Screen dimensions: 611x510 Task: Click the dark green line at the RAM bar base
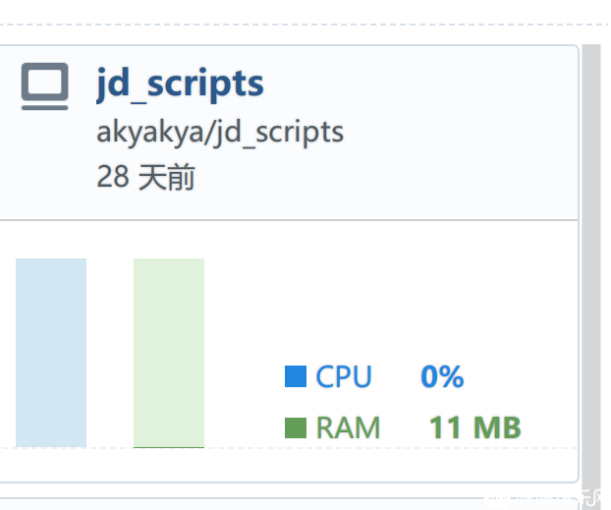pyautogui.click(x=169, y=448)
